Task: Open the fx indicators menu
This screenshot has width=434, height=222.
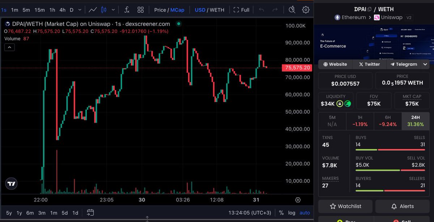Action: pyautogui.click(x=127, y=10)
